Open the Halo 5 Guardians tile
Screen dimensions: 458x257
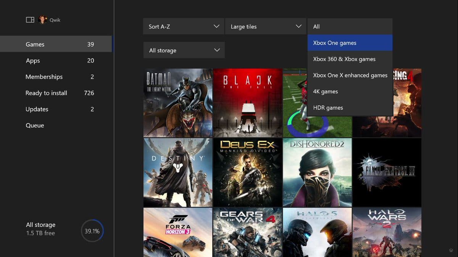click(318, 232)
